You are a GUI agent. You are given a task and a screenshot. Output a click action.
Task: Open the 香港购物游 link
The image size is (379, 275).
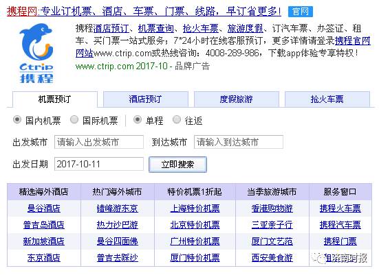pos(272,208)
